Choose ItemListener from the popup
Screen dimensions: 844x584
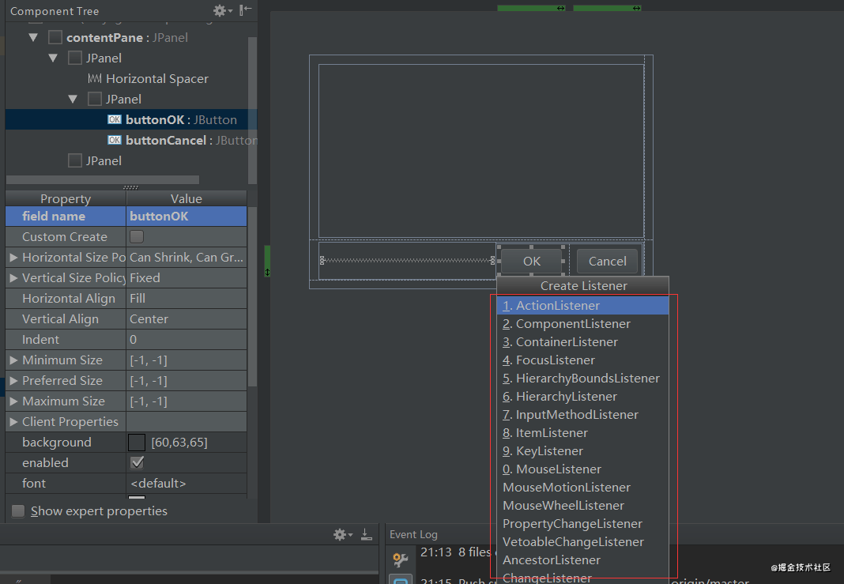click(x=582, y=433)
